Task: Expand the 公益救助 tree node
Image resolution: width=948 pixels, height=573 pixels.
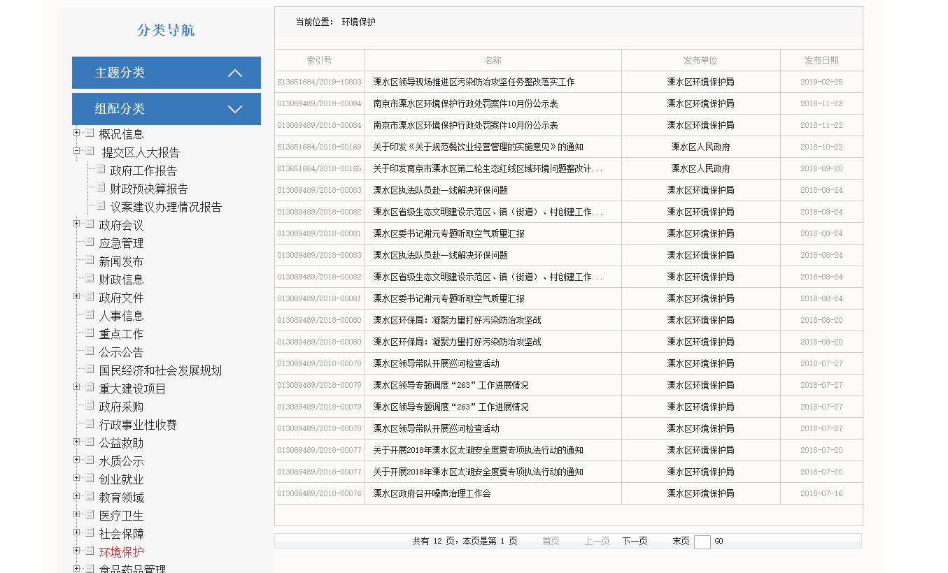Action: point(77,442)
